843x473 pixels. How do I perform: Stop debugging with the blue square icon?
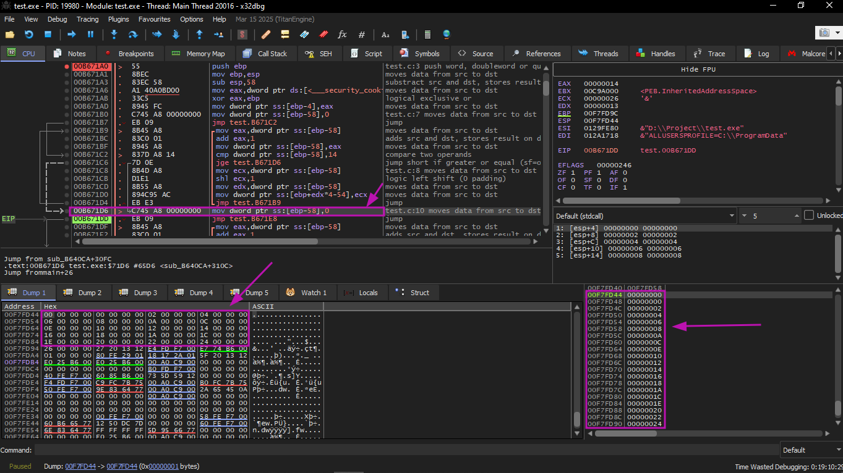[x=48, y=35]
